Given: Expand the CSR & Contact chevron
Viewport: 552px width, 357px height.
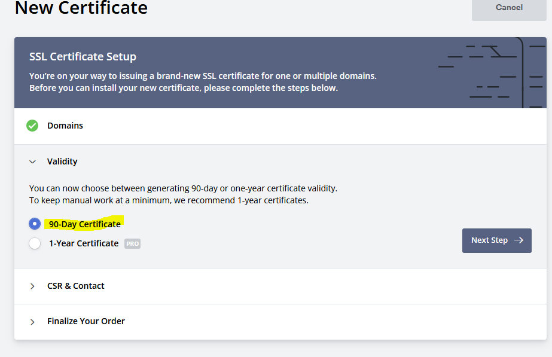Looking at the screenshot, I should pos(33,286).
